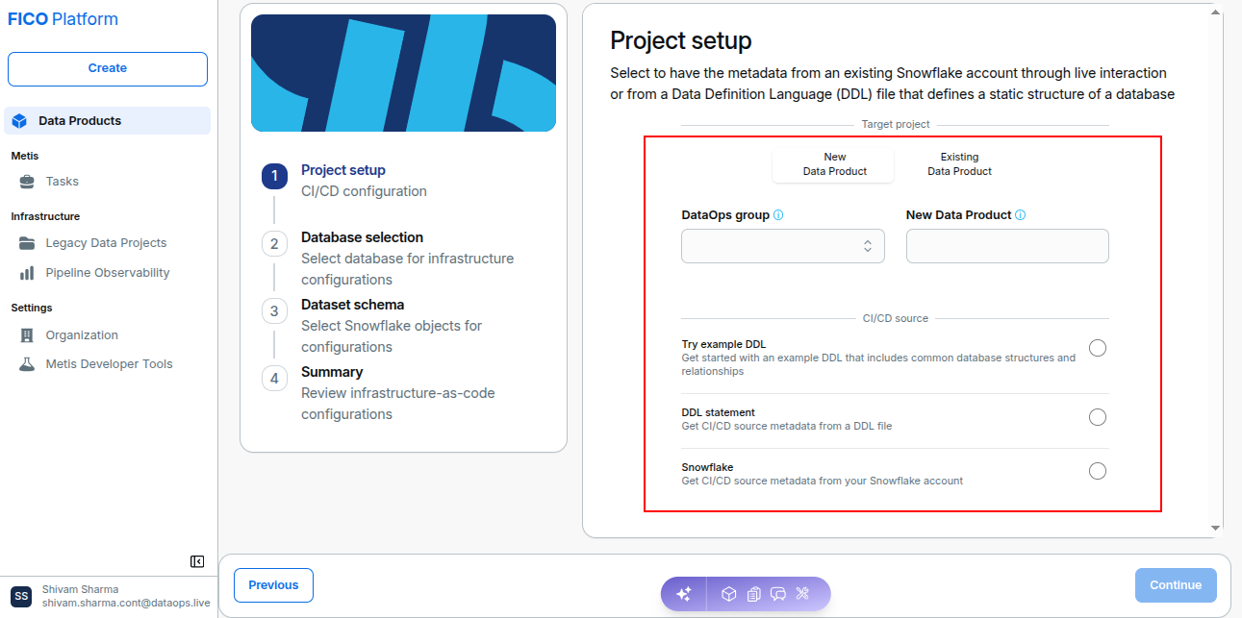Collapse the sidebar using panel toggle icon
Screen dimensions: 1242x618
point(197,561)
